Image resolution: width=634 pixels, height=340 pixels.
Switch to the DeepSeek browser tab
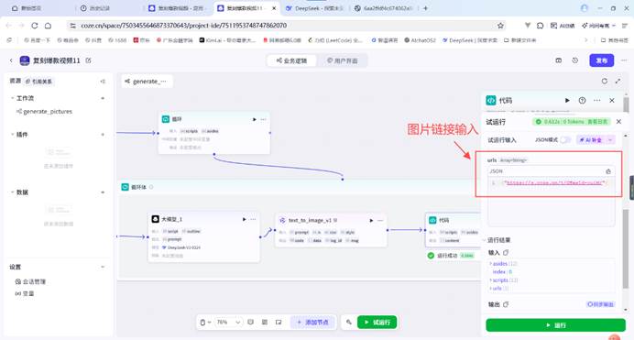pyautogui.click(x=315, y=8)
